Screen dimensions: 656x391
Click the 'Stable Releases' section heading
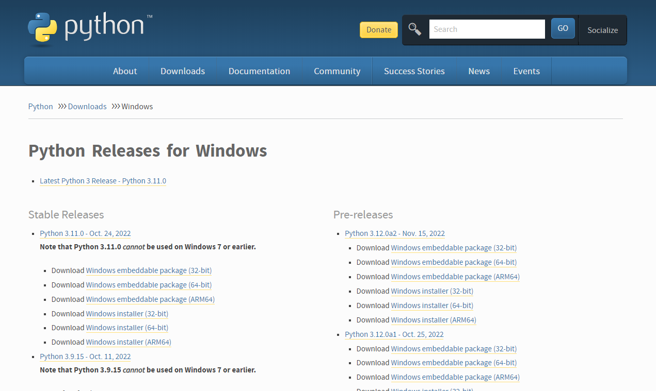click(66, 215)
